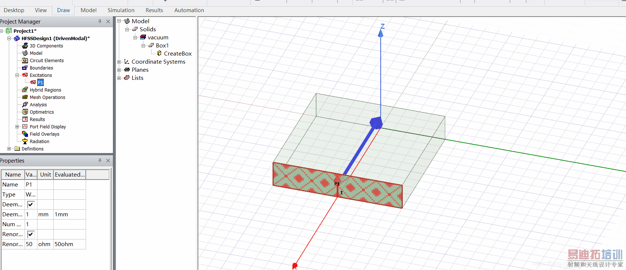Click the Model icon in Project Manager
The width and height of the screenshot is (626, 270).
(25, 53)
